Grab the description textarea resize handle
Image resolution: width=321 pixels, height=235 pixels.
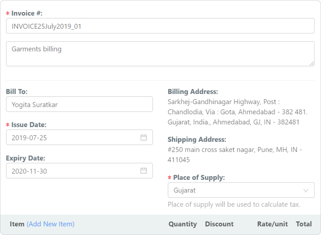pyautogui.click(x=312, y=64)
